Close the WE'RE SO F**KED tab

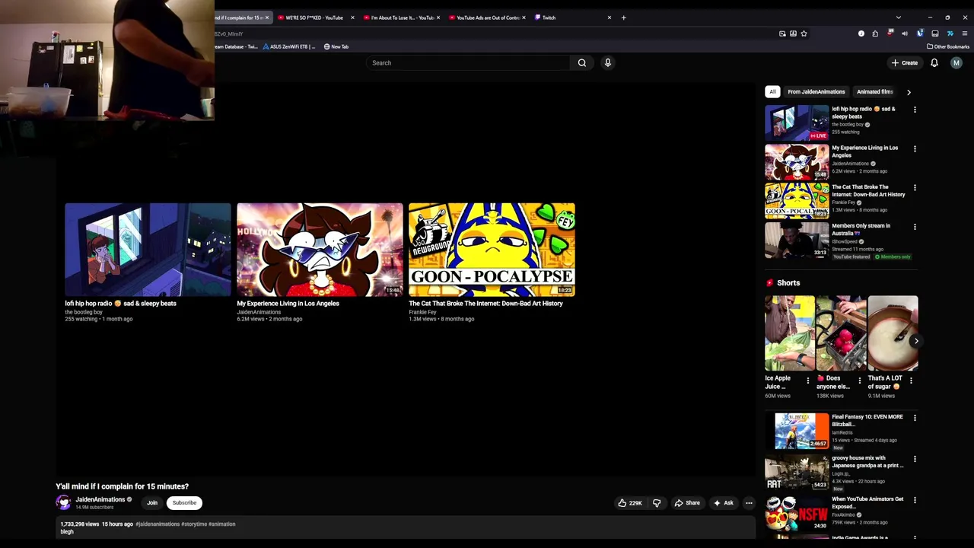click(x=352, y=18)
